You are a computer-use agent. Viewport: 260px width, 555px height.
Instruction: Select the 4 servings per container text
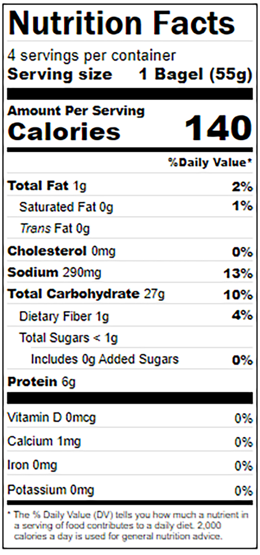(x=92, y=56)
